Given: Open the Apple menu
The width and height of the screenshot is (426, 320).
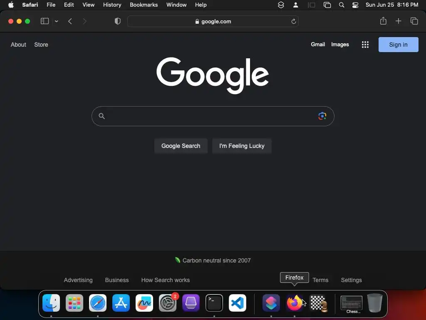Looking at the screenshot, I should [11, 5].
